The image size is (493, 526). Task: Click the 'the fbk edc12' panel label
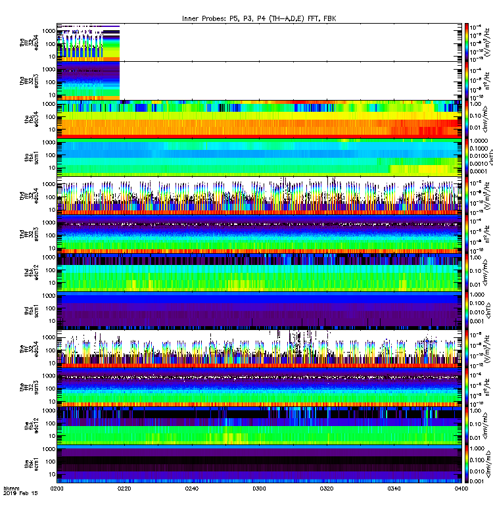click(32, 425)
